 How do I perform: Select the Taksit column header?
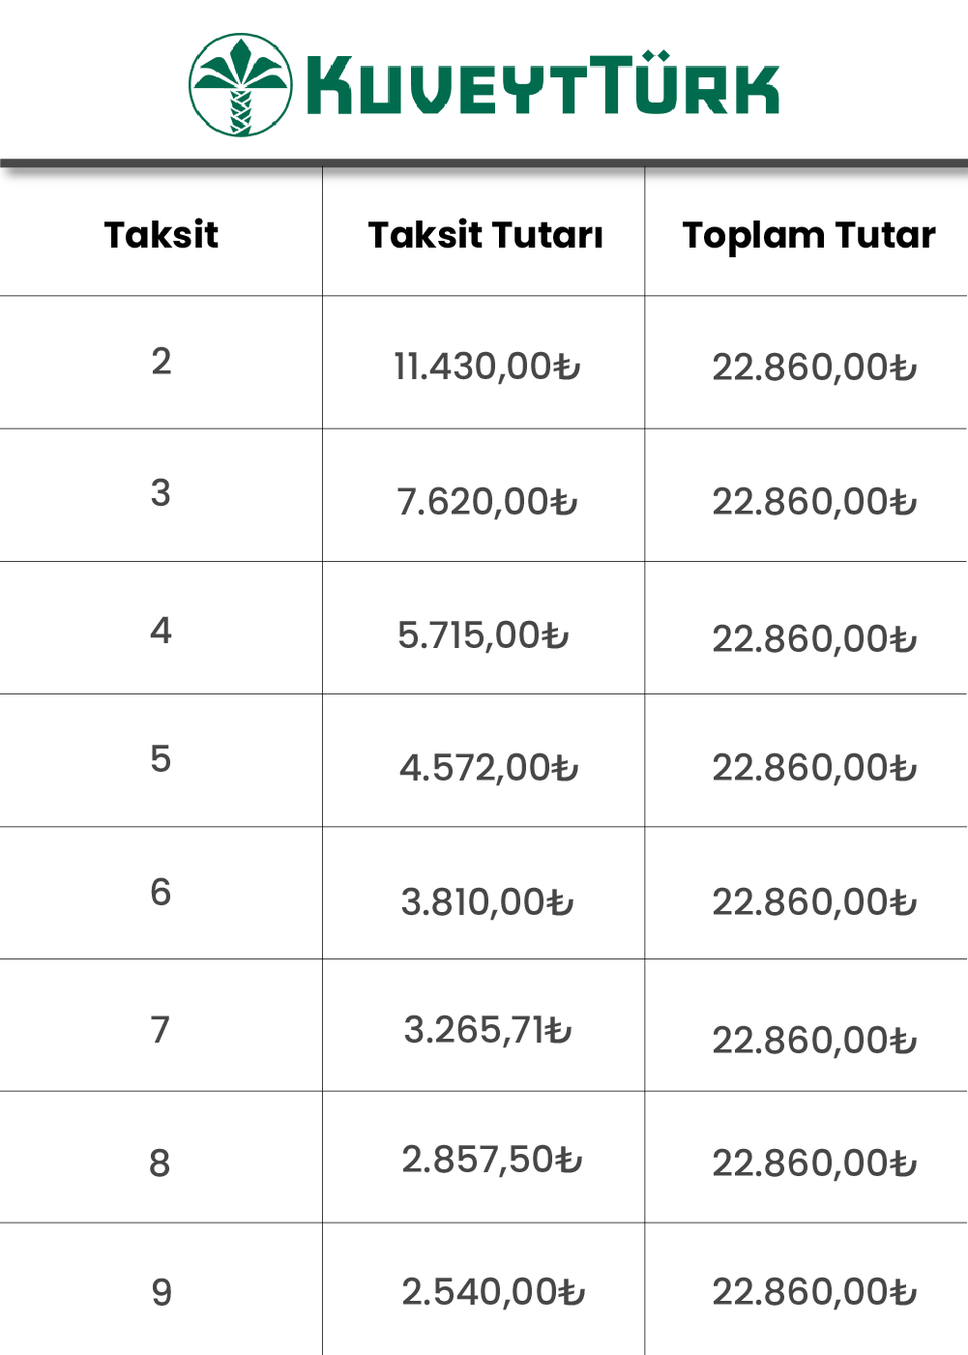point(161,235)
